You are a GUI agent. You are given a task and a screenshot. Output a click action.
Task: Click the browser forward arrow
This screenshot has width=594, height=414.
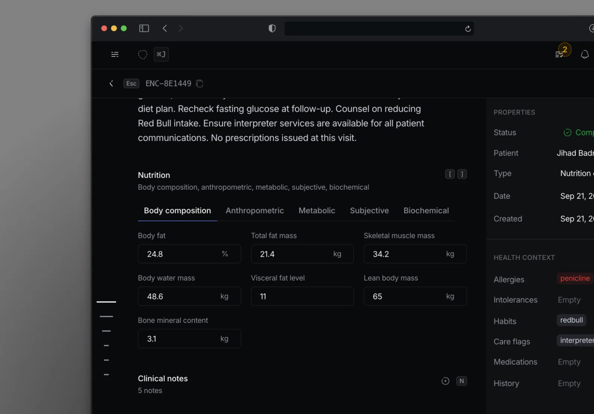[x=181, y=28]
